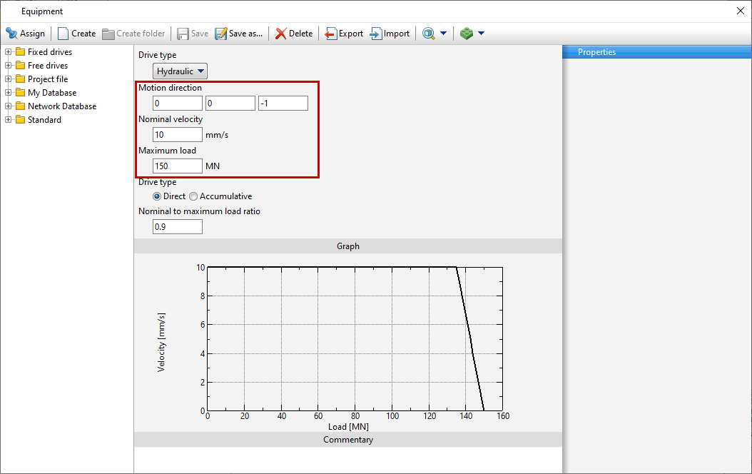Select the Accumulative drive type option
Viewport: 752px width, 474px height.
point(193,196)
